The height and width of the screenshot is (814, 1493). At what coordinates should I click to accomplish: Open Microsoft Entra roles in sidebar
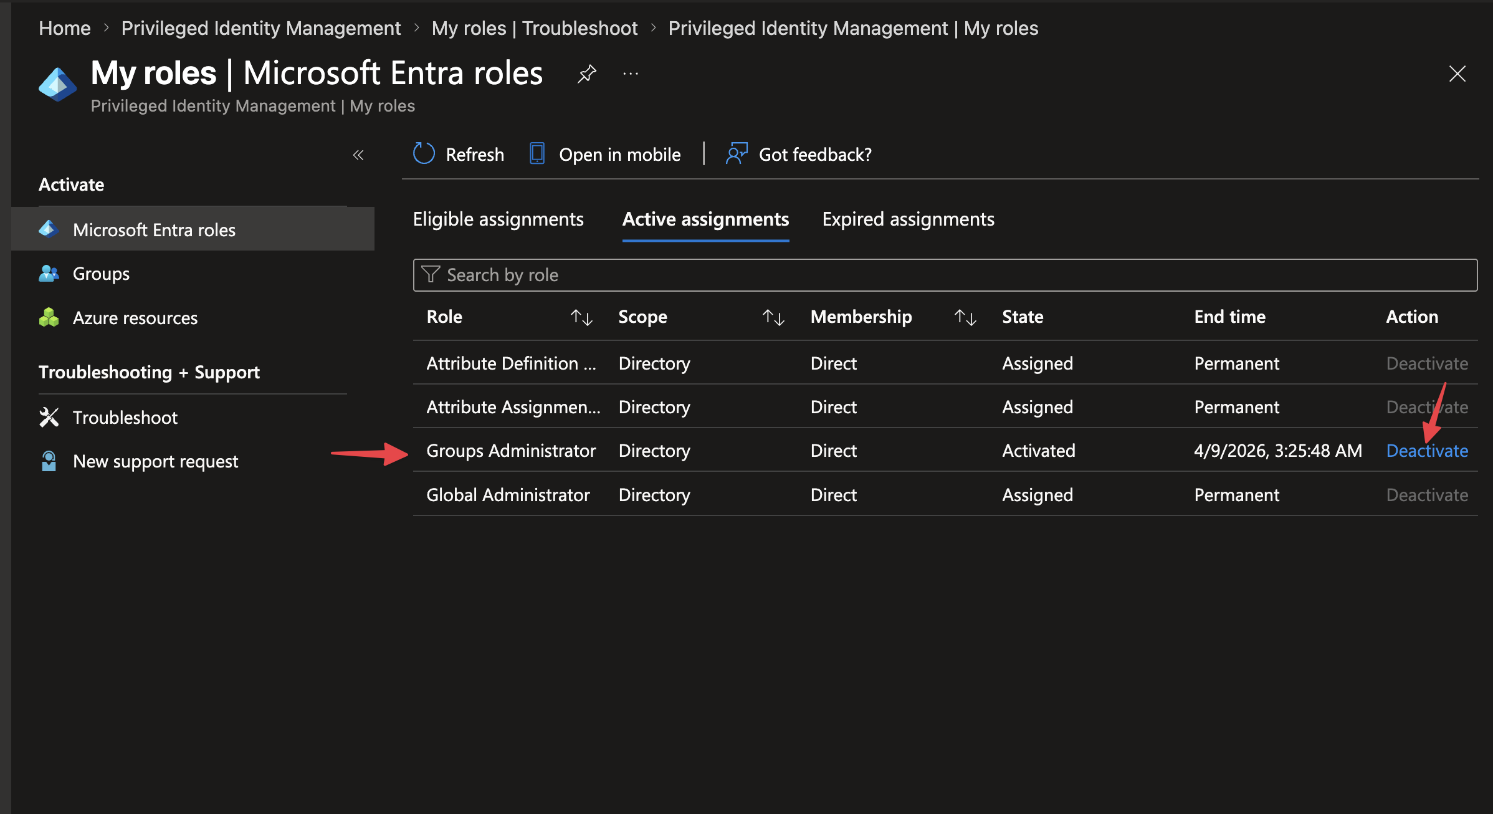[193, 229]
